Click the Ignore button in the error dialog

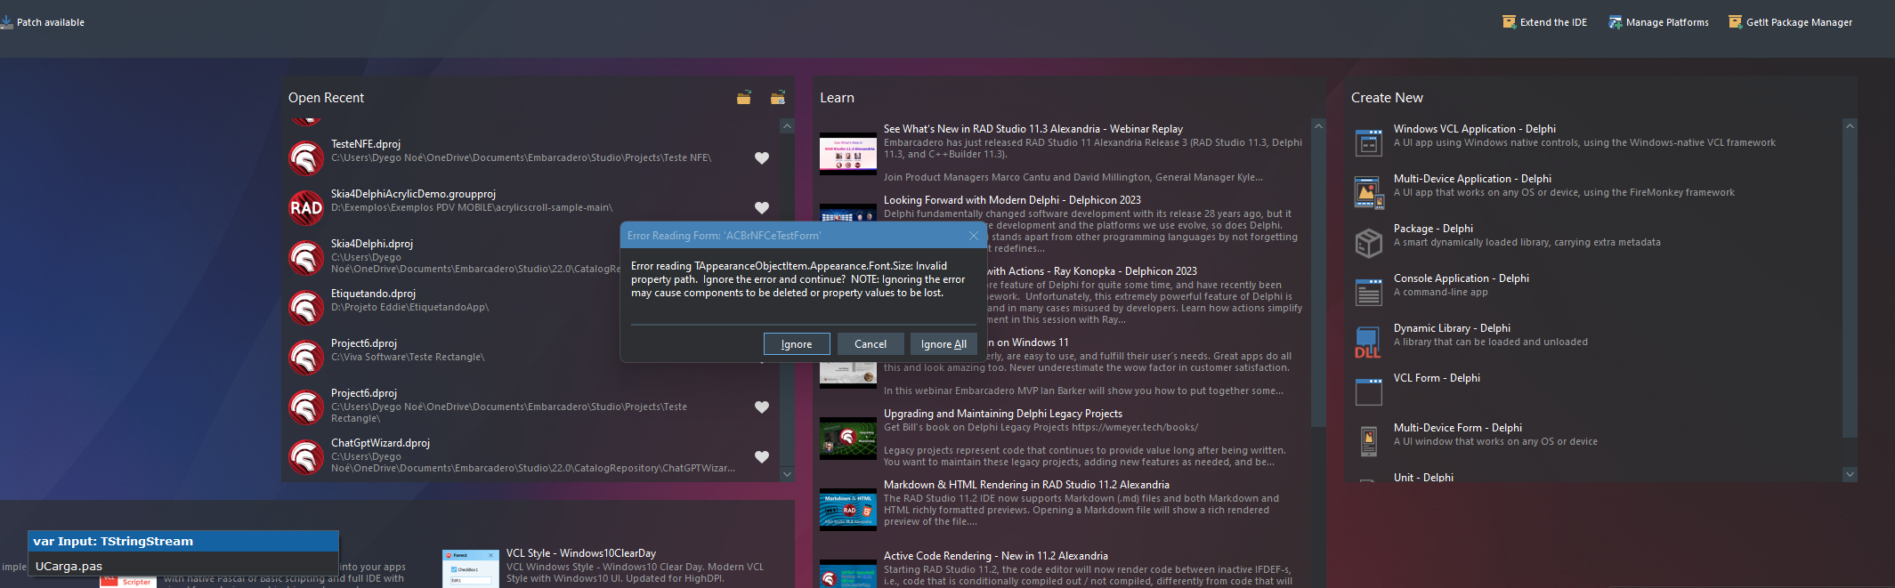[797, 344]
